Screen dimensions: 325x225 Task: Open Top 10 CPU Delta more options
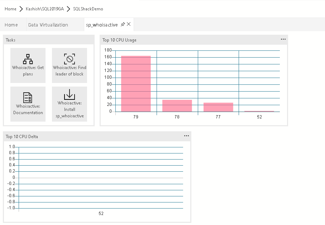(186, 136)
